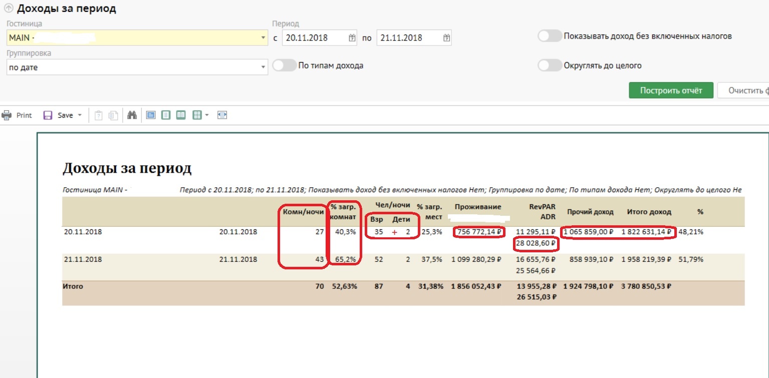Enable 'Показывать доход без включенных налогов'

tap(550, 36)
